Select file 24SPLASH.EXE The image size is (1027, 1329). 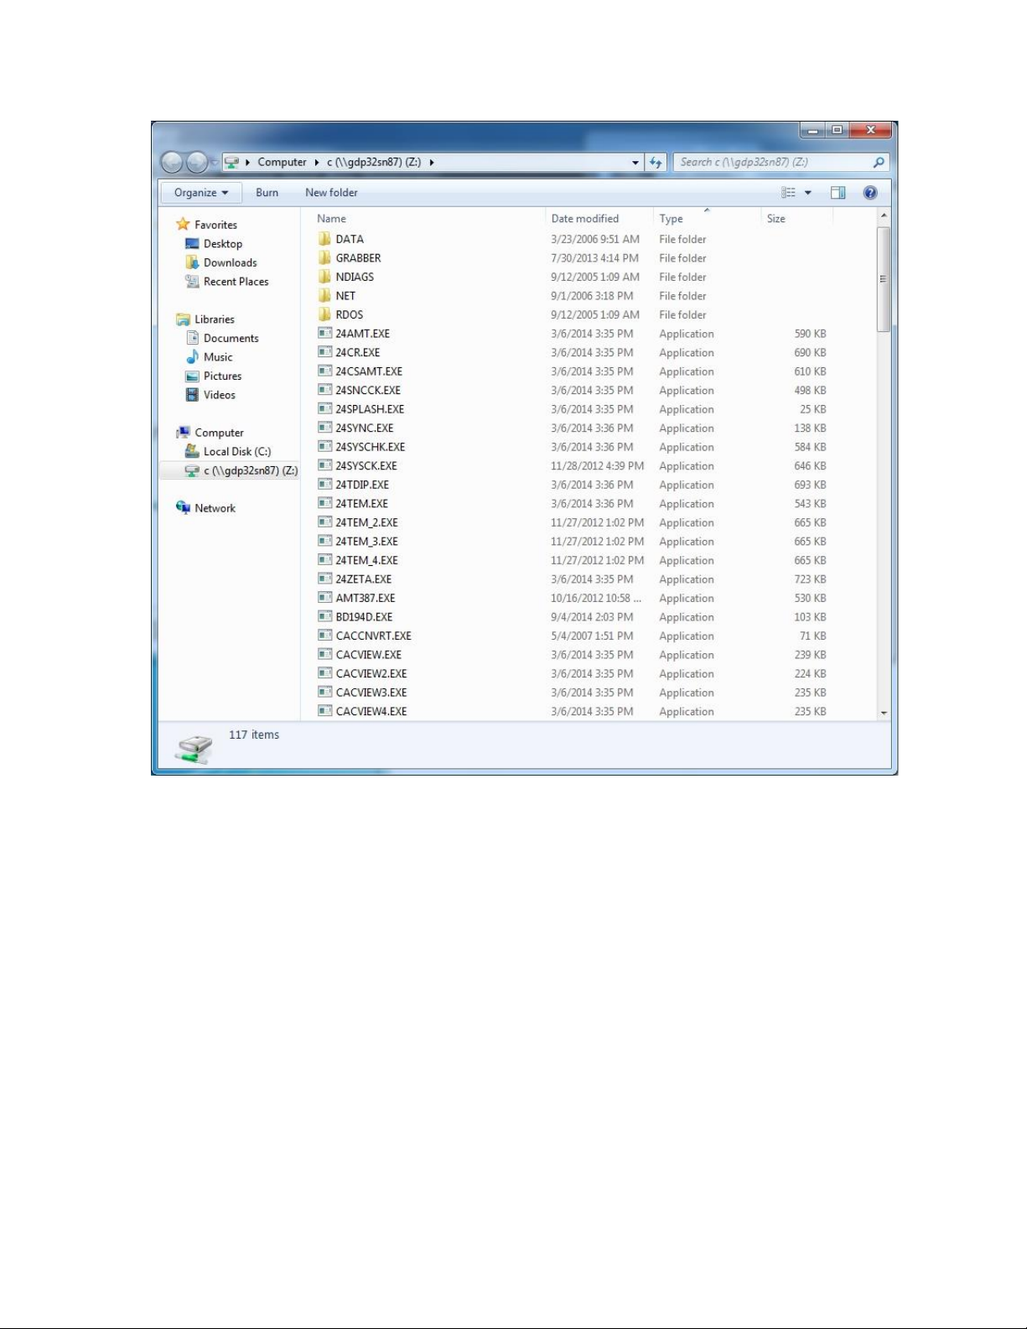tap(370, 409)
